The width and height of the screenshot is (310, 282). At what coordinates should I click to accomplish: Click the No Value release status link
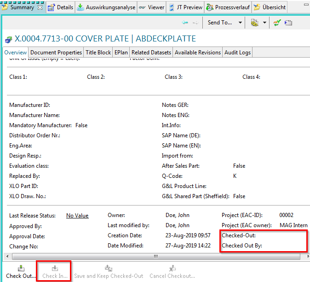77,216
